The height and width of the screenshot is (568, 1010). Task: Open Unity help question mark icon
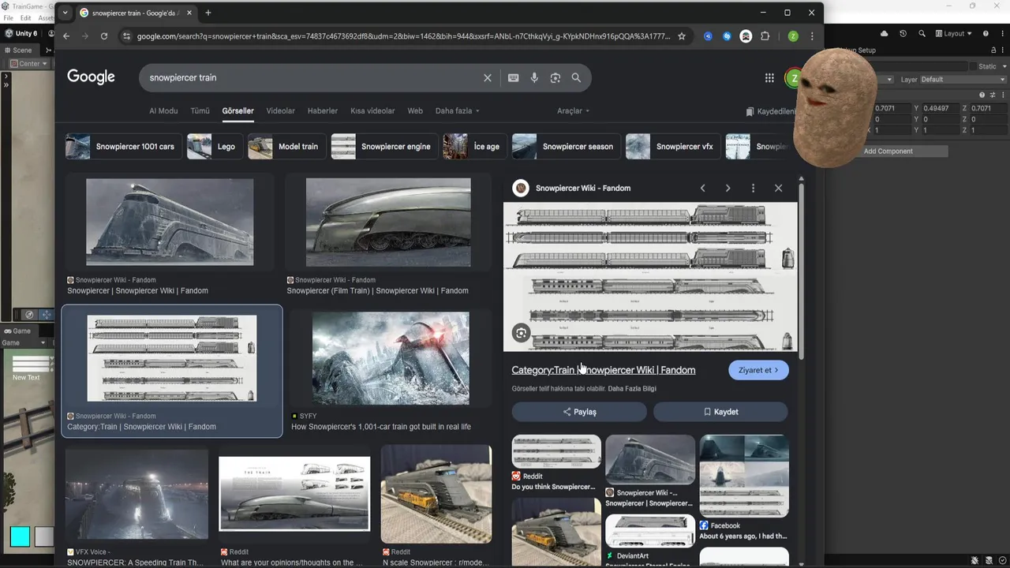click(986, 33)
